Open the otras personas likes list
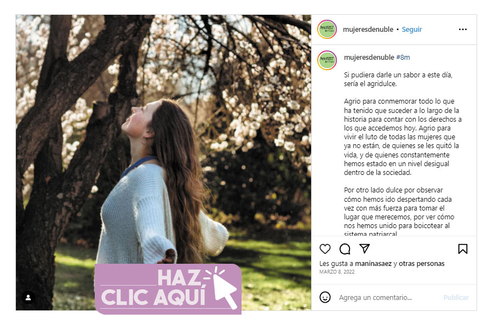 pos(422,264)
